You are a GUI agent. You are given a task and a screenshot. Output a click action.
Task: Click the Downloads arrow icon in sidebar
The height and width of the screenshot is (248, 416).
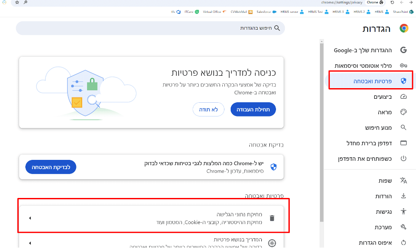point(404,196)
